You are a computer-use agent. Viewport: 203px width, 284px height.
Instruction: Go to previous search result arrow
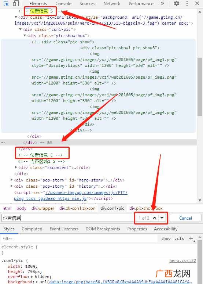click(155, 218)
